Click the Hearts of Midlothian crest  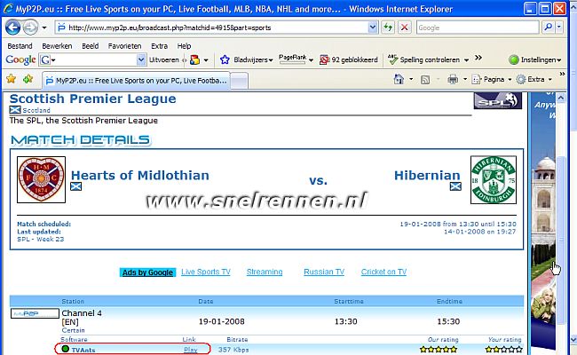coord(41,179)
